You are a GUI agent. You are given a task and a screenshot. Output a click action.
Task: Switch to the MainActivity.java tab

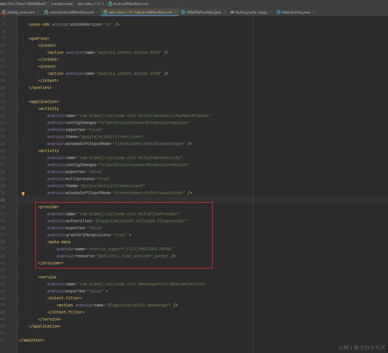296,12
